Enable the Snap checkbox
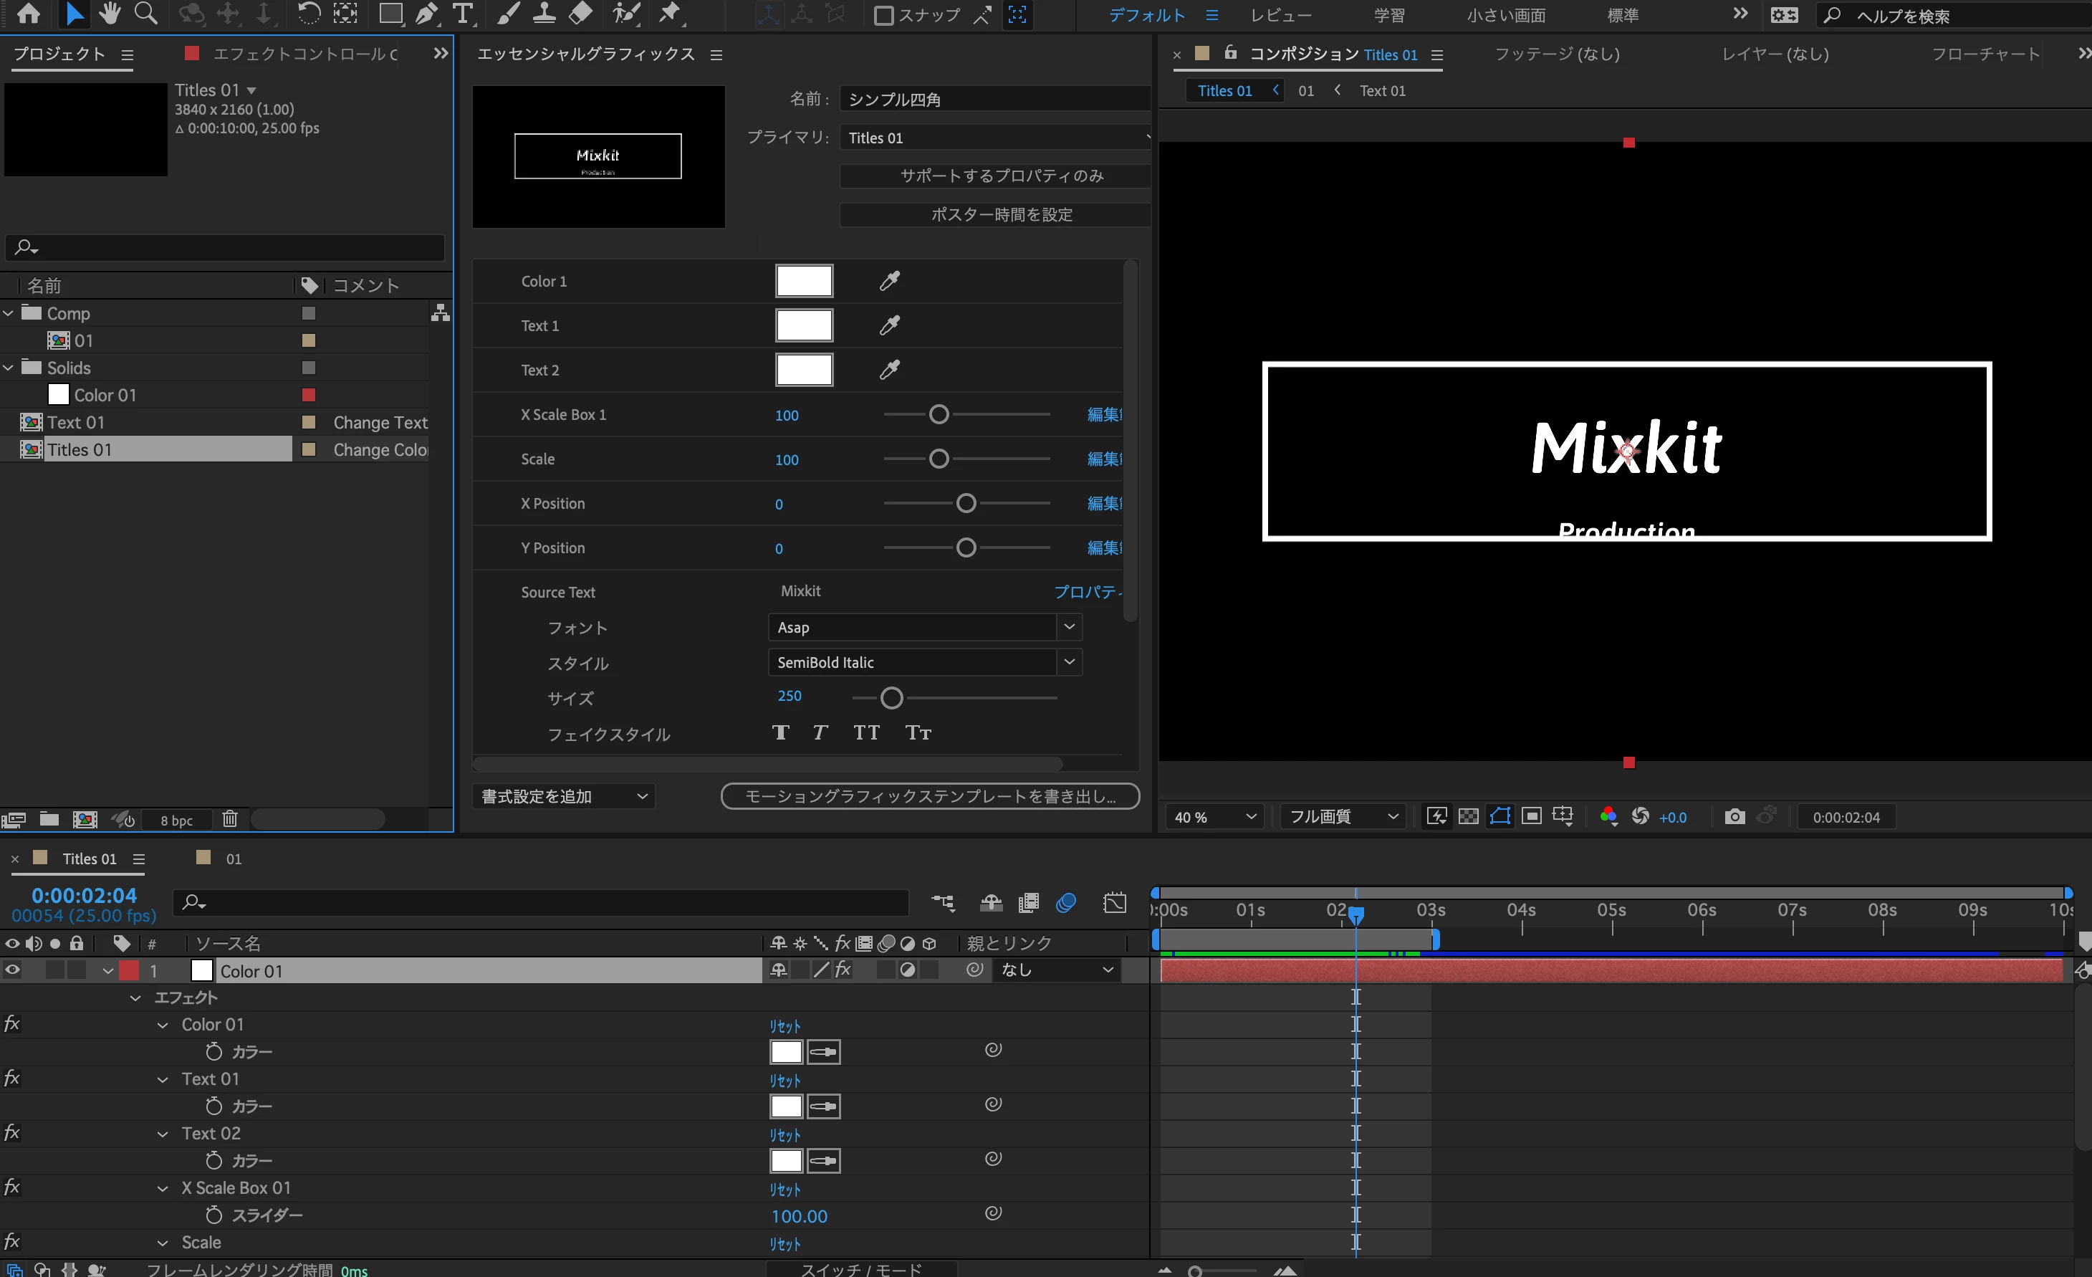This screenshot has height=1277, width=2092. (884, 15)
